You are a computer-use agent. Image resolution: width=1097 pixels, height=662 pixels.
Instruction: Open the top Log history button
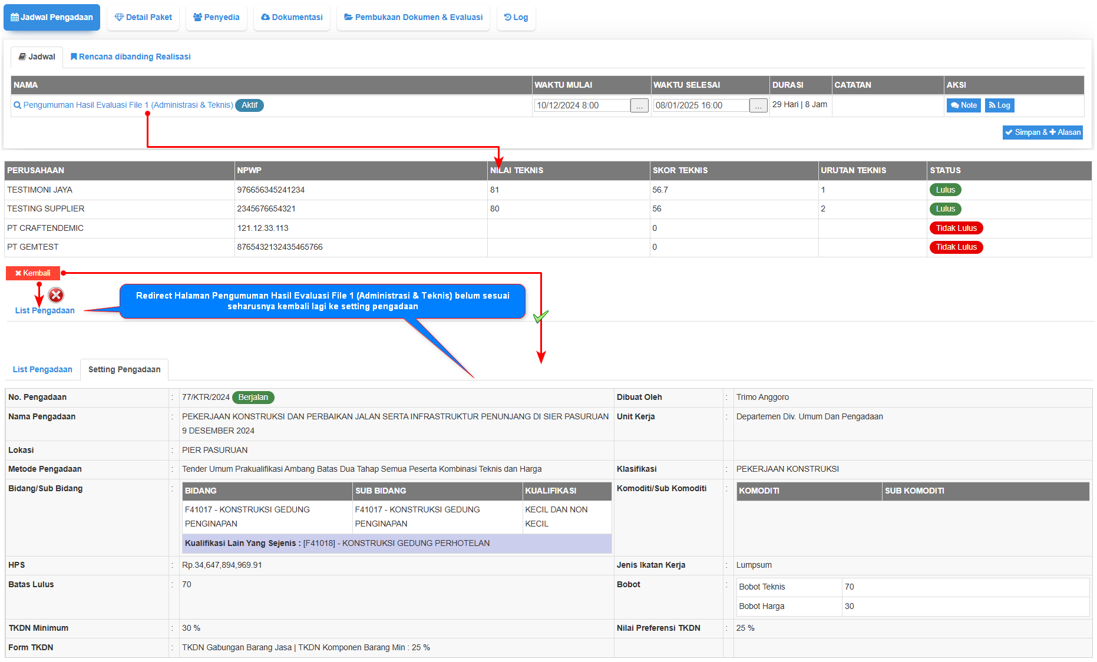(516, 17)
